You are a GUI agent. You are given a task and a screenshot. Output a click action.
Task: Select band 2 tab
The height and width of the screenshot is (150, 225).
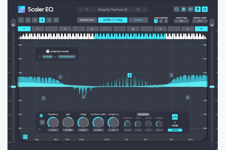(28, 20)
